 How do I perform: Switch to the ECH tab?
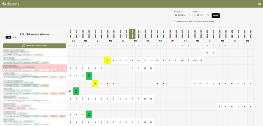(15, 37)
